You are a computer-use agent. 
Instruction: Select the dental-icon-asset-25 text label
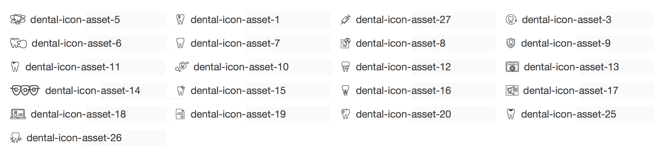click(569, 114)
